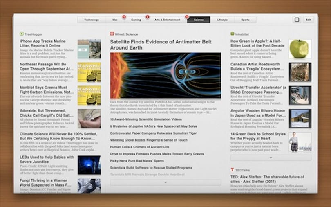Open Angular Wooden Bihoro House article
Image resolution: width=331 pixels, height=207 pixels.
coord(258,113)
